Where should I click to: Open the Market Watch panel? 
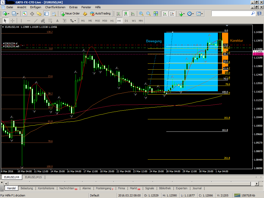tap(24, 14)
